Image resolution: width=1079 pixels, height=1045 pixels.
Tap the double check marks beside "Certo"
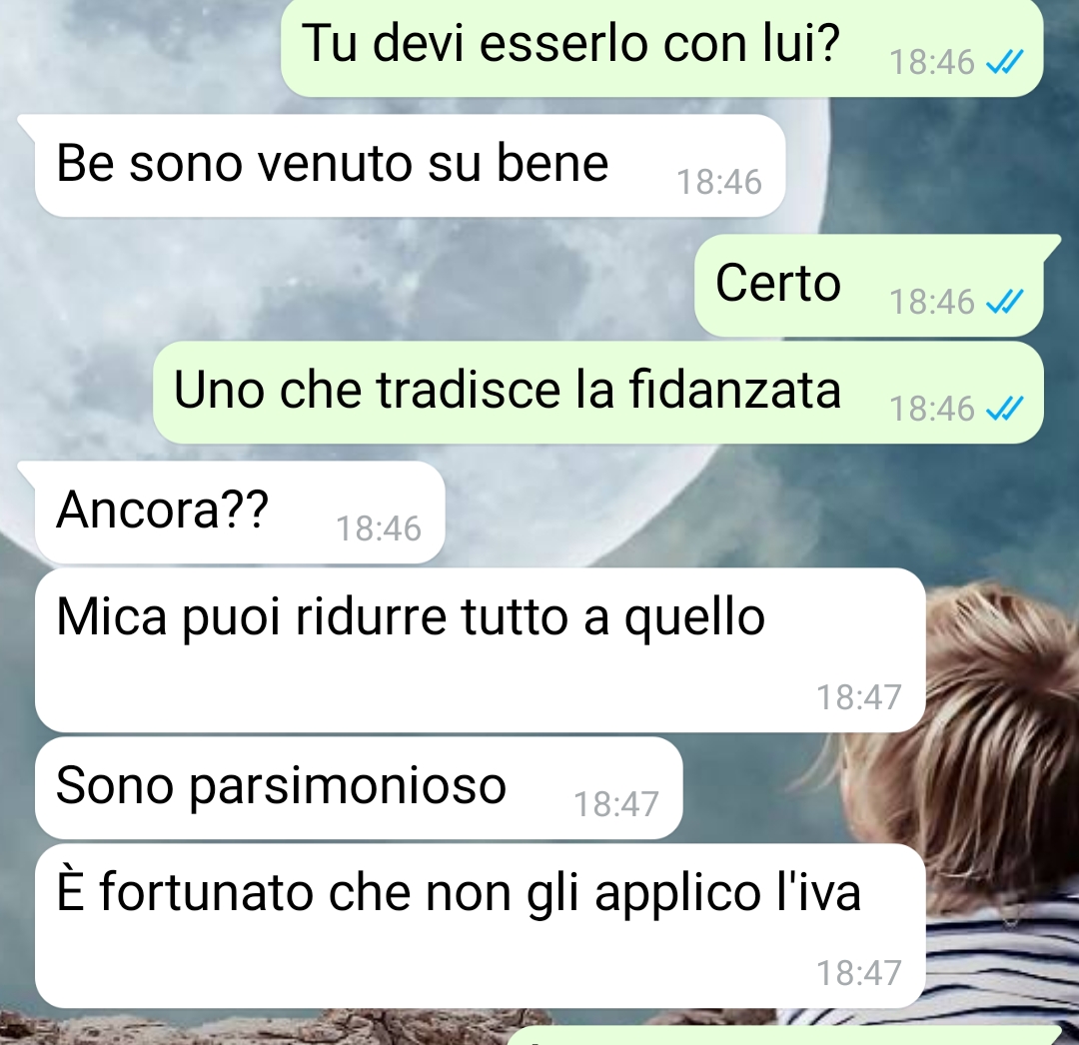click(x=1005, y=302)
